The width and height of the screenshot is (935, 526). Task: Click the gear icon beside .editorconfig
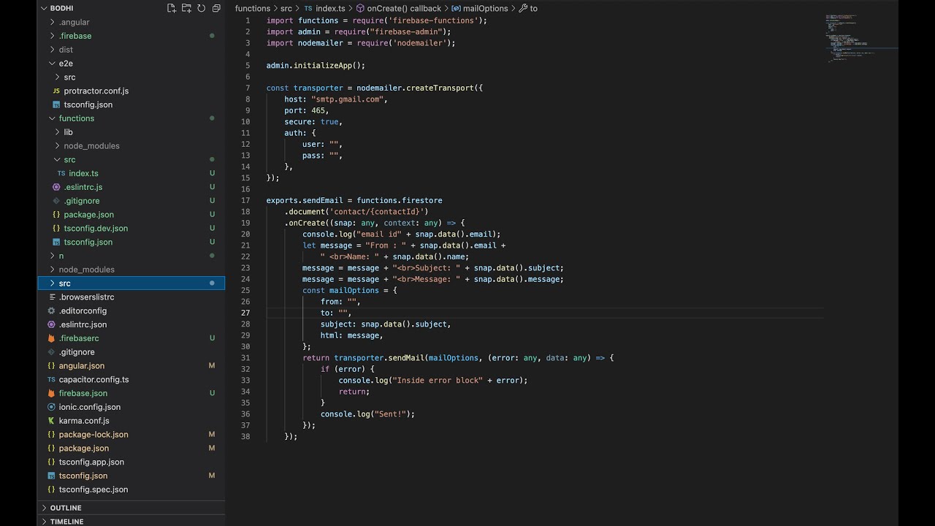pyautogui.click(x=51, y=311)
